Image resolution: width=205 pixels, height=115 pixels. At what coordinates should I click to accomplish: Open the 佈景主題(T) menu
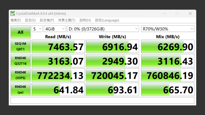(x=67, y=20)
